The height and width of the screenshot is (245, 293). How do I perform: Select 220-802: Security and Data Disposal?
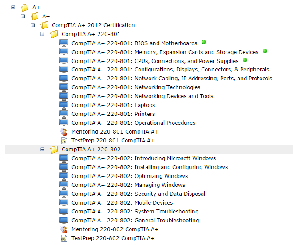pos(138,194)
